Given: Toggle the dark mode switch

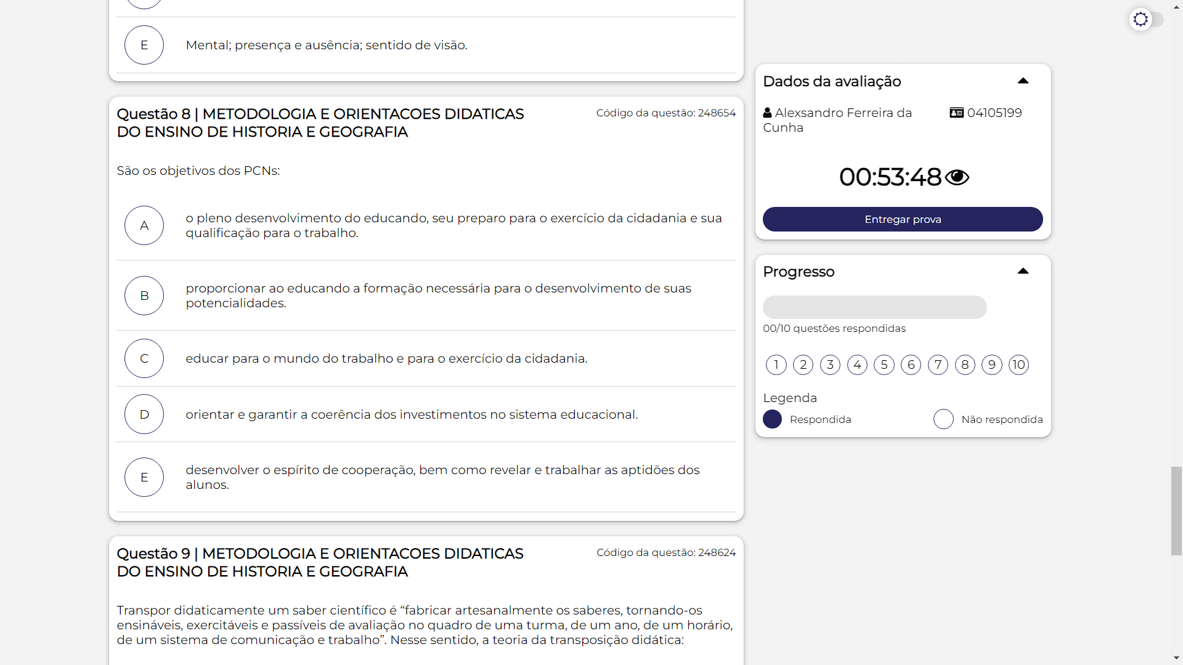Looking at the screenshot, I should [x=1146, y=20].
